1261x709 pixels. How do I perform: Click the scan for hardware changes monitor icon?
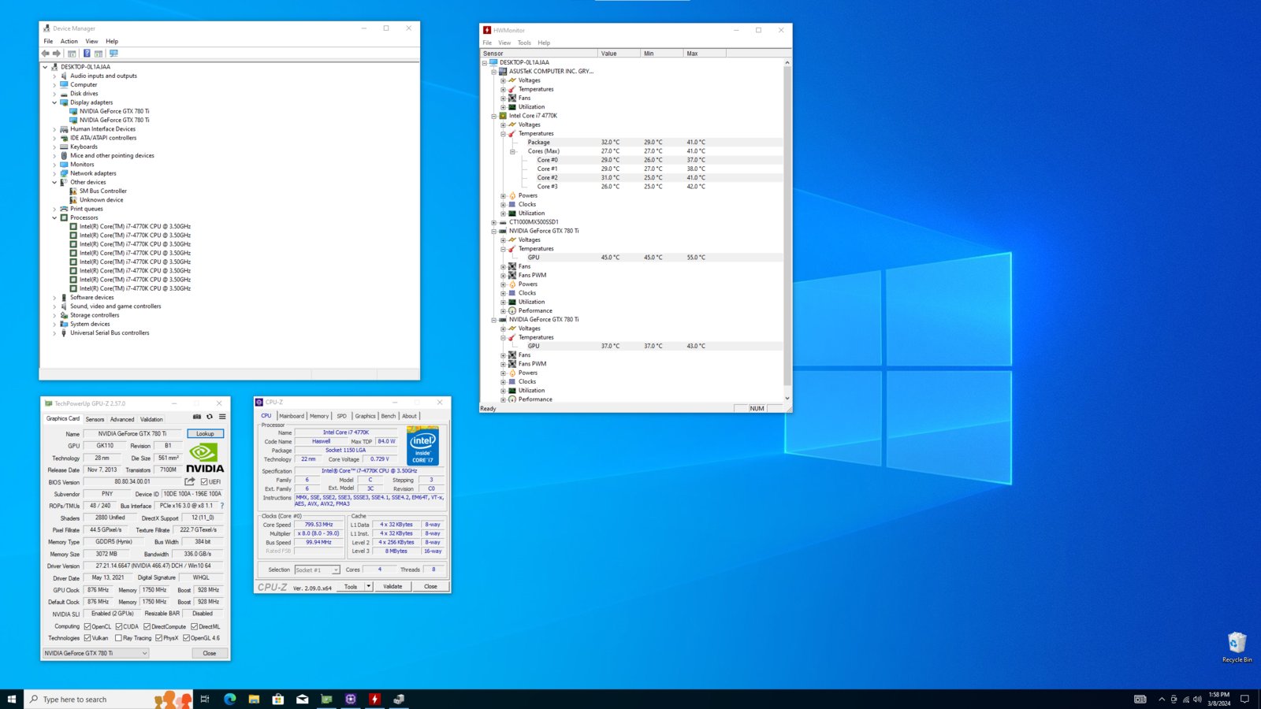113,54
